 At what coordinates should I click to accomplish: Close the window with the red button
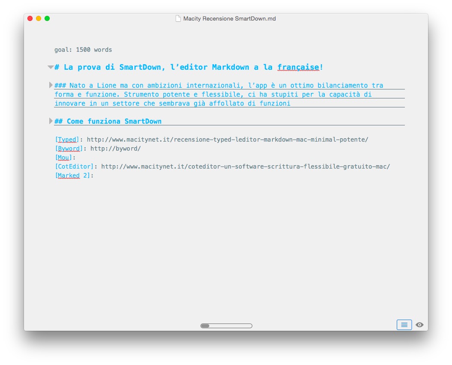[30, 18]
